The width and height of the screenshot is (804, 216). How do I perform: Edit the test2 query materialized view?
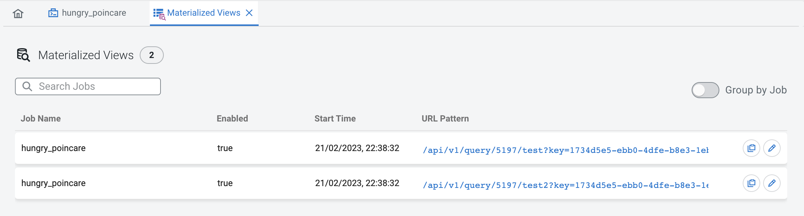point(772,183)
